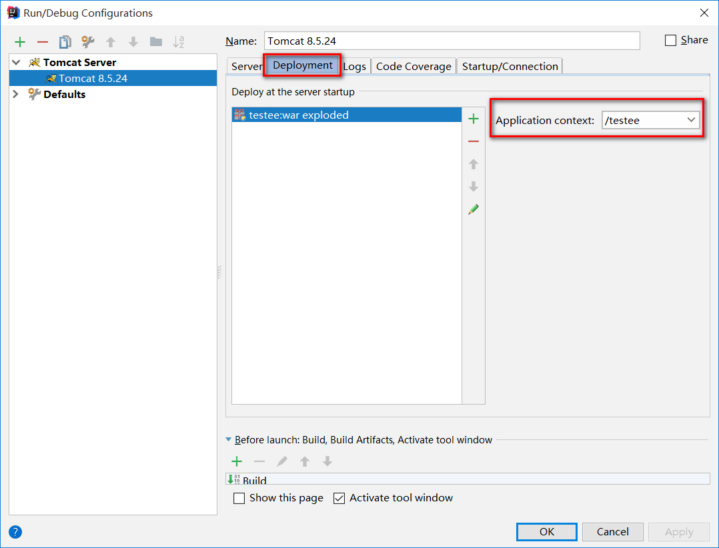719x548 pixels.
Task: Open Application context dropdown arrow
Action: point(691,120)
